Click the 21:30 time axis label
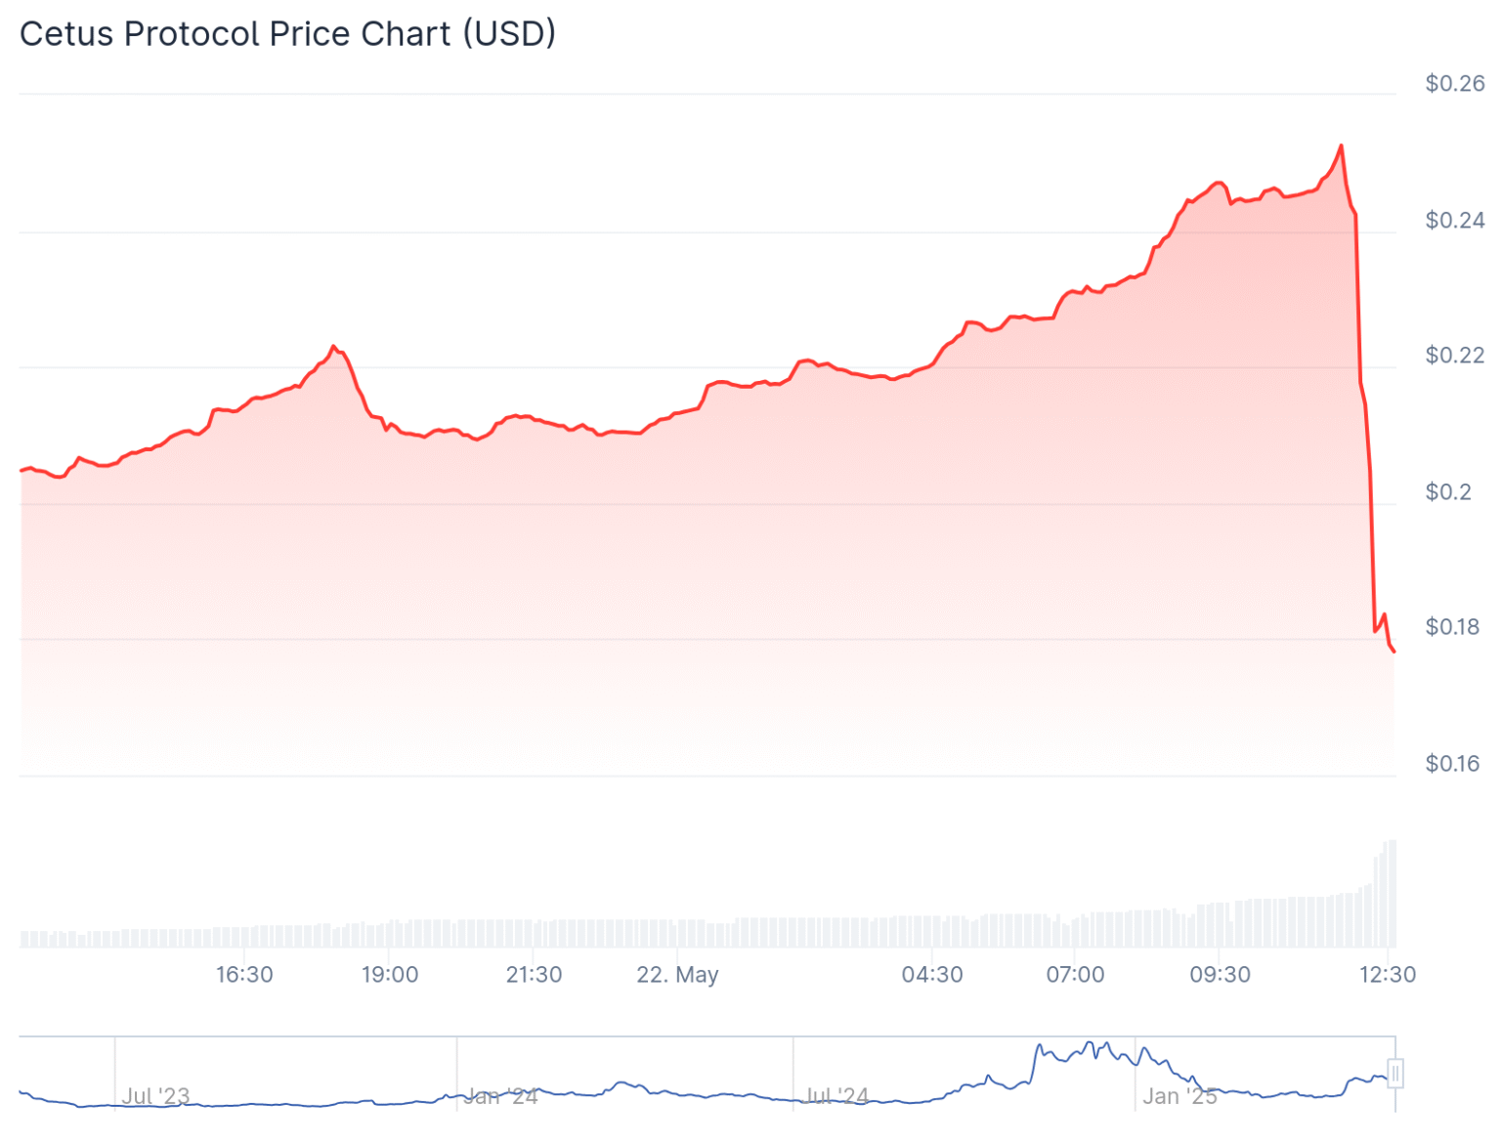Image resolution: width=1501 pixels, height=1140 pixels. point(534,975)
